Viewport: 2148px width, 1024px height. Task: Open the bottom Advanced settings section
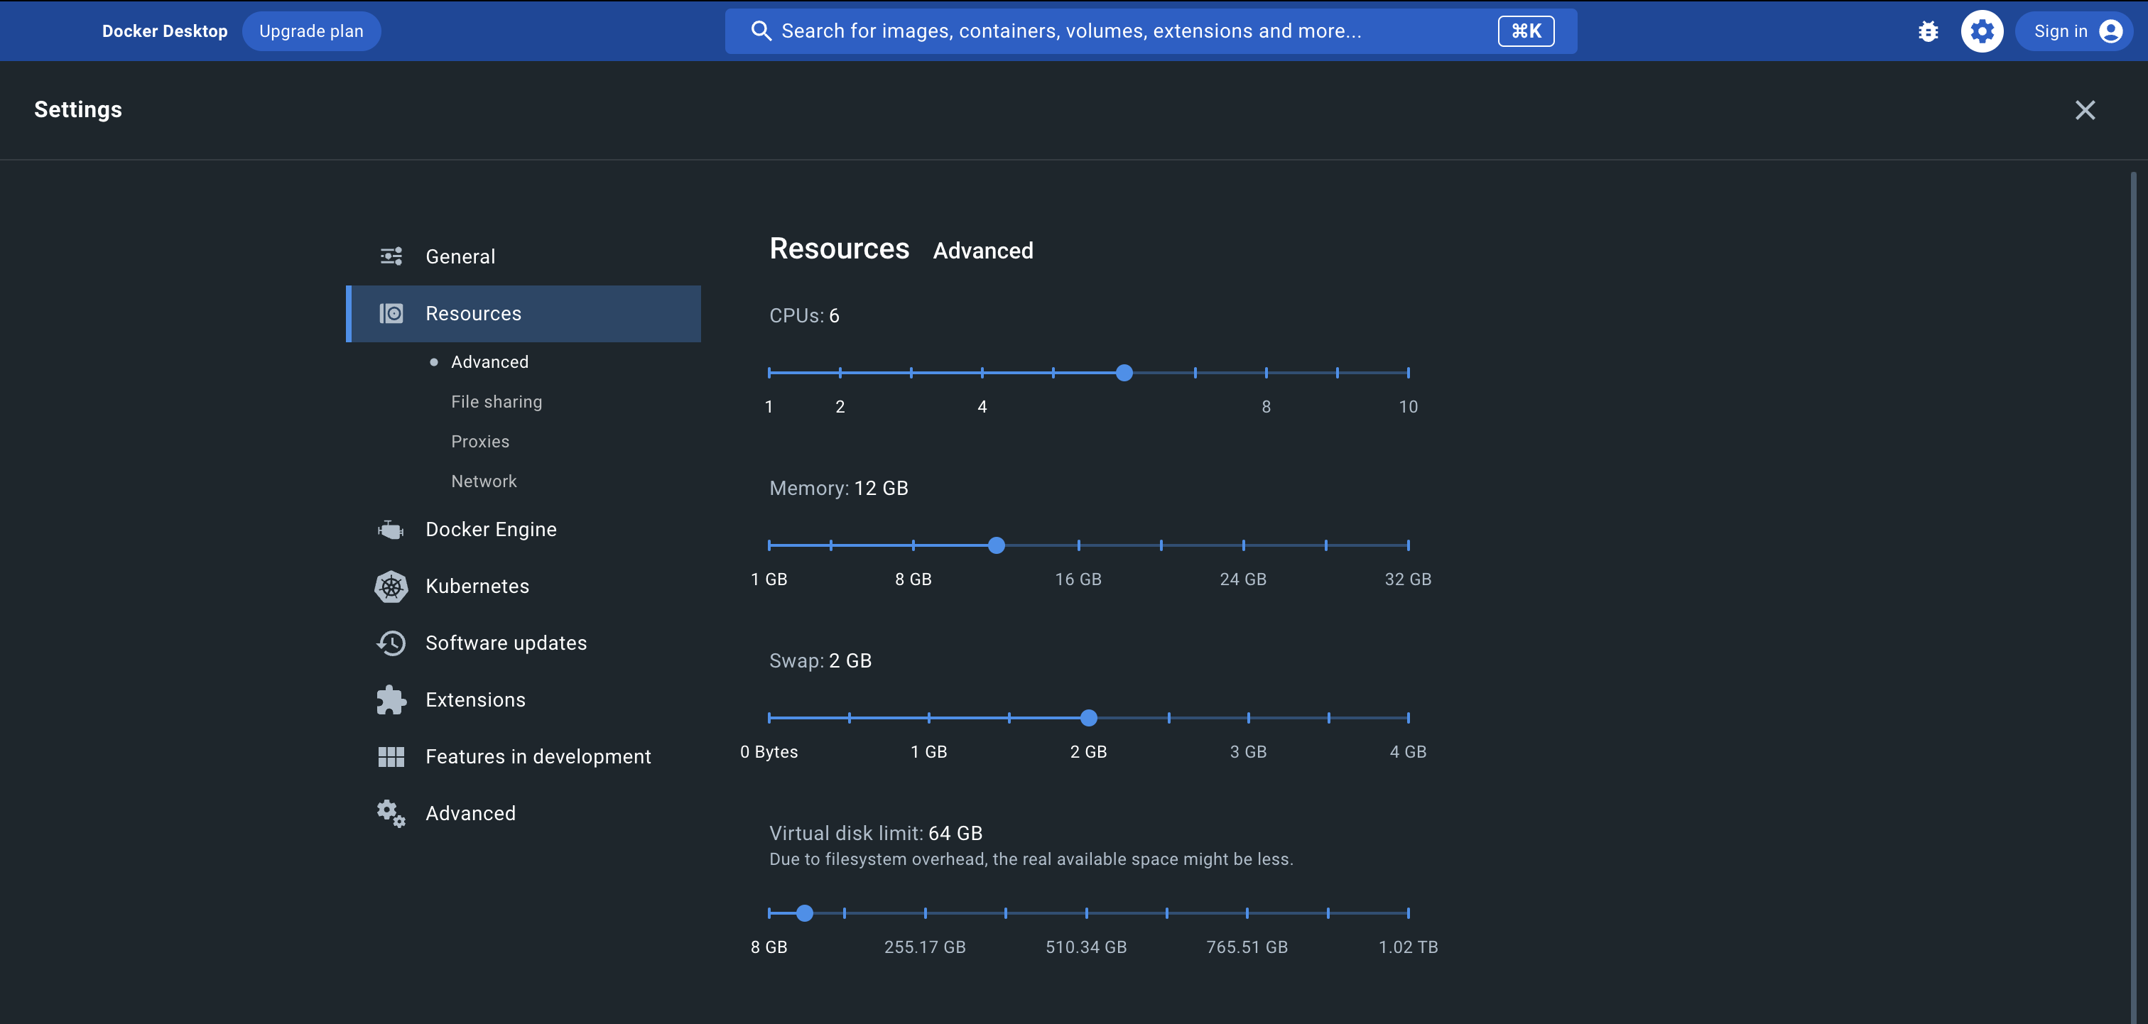pyautogui.click(x=524, y=813)
